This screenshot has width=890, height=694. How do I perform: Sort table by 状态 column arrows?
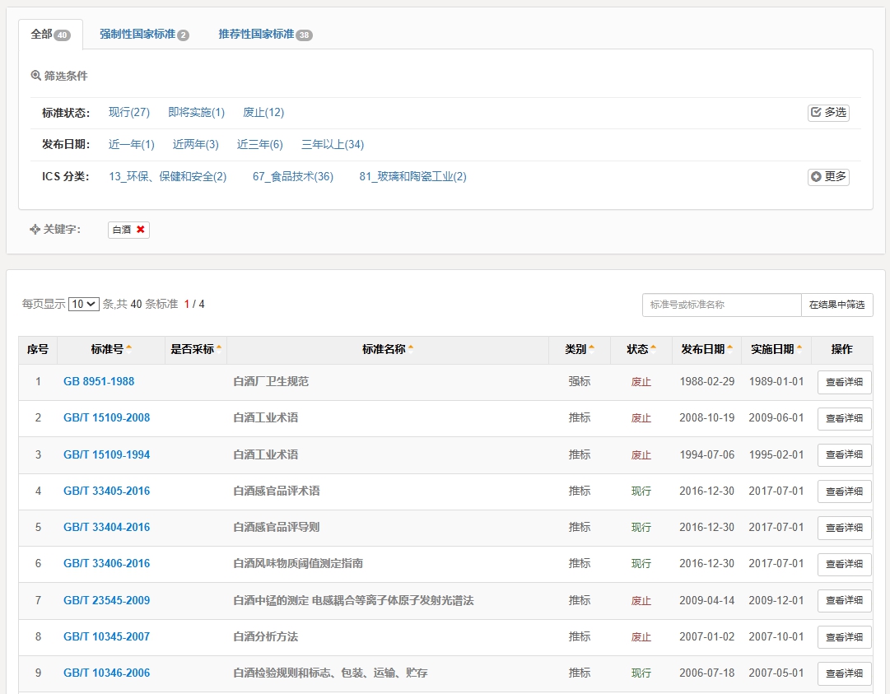[654, 349]
